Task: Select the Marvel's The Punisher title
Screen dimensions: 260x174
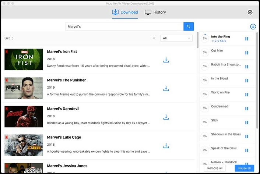Action: coord(66,80)
